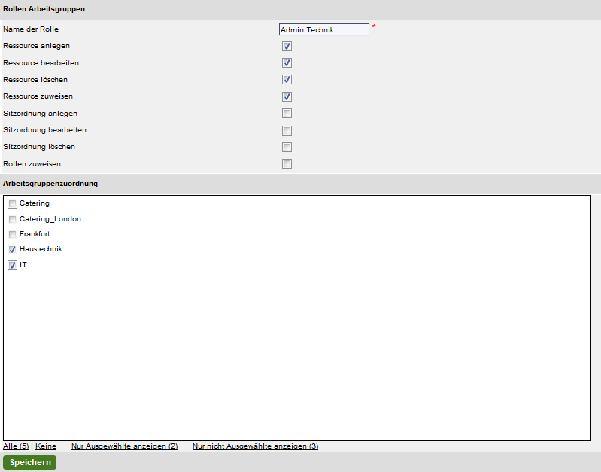This screenshot has height=472, width=601.
Task: Click the Frankfurt label text
Action: [35, 233]
